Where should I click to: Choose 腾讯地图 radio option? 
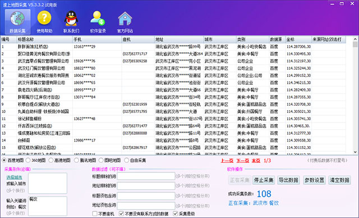pos(76,160)
